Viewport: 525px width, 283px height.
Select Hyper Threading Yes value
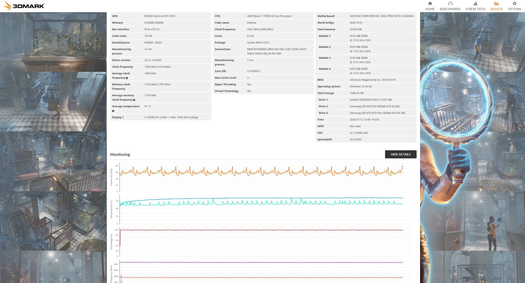tap(249, 85)
